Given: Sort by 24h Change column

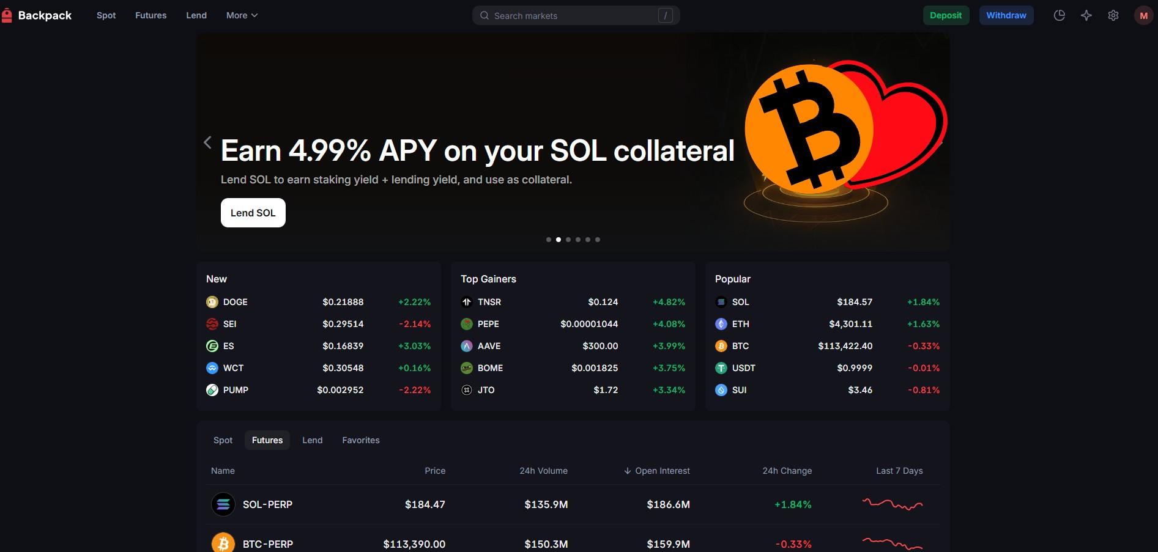Looking at the screenshot, I should tap(787, 471).
